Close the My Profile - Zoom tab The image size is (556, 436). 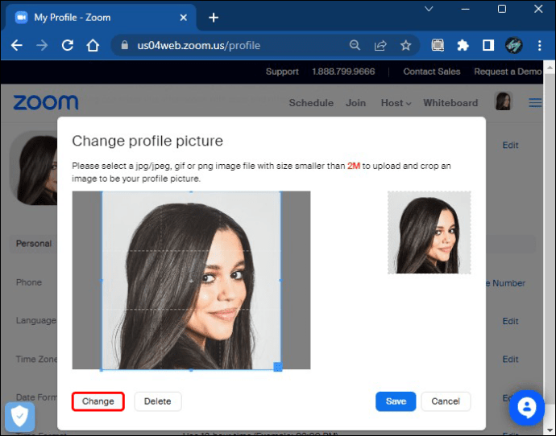[184, 18]
